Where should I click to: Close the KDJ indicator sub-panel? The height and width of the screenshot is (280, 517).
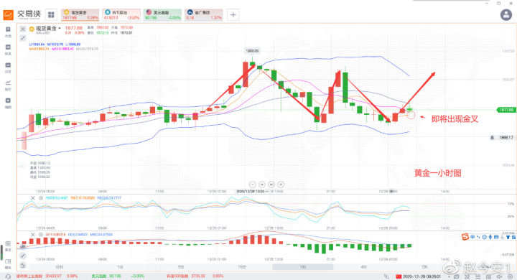click(32, 198)
